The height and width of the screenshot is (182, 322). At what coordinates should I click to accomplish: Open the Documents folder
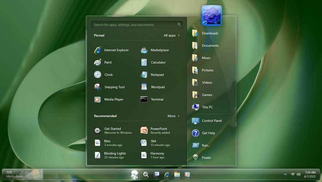coord(205,46)
